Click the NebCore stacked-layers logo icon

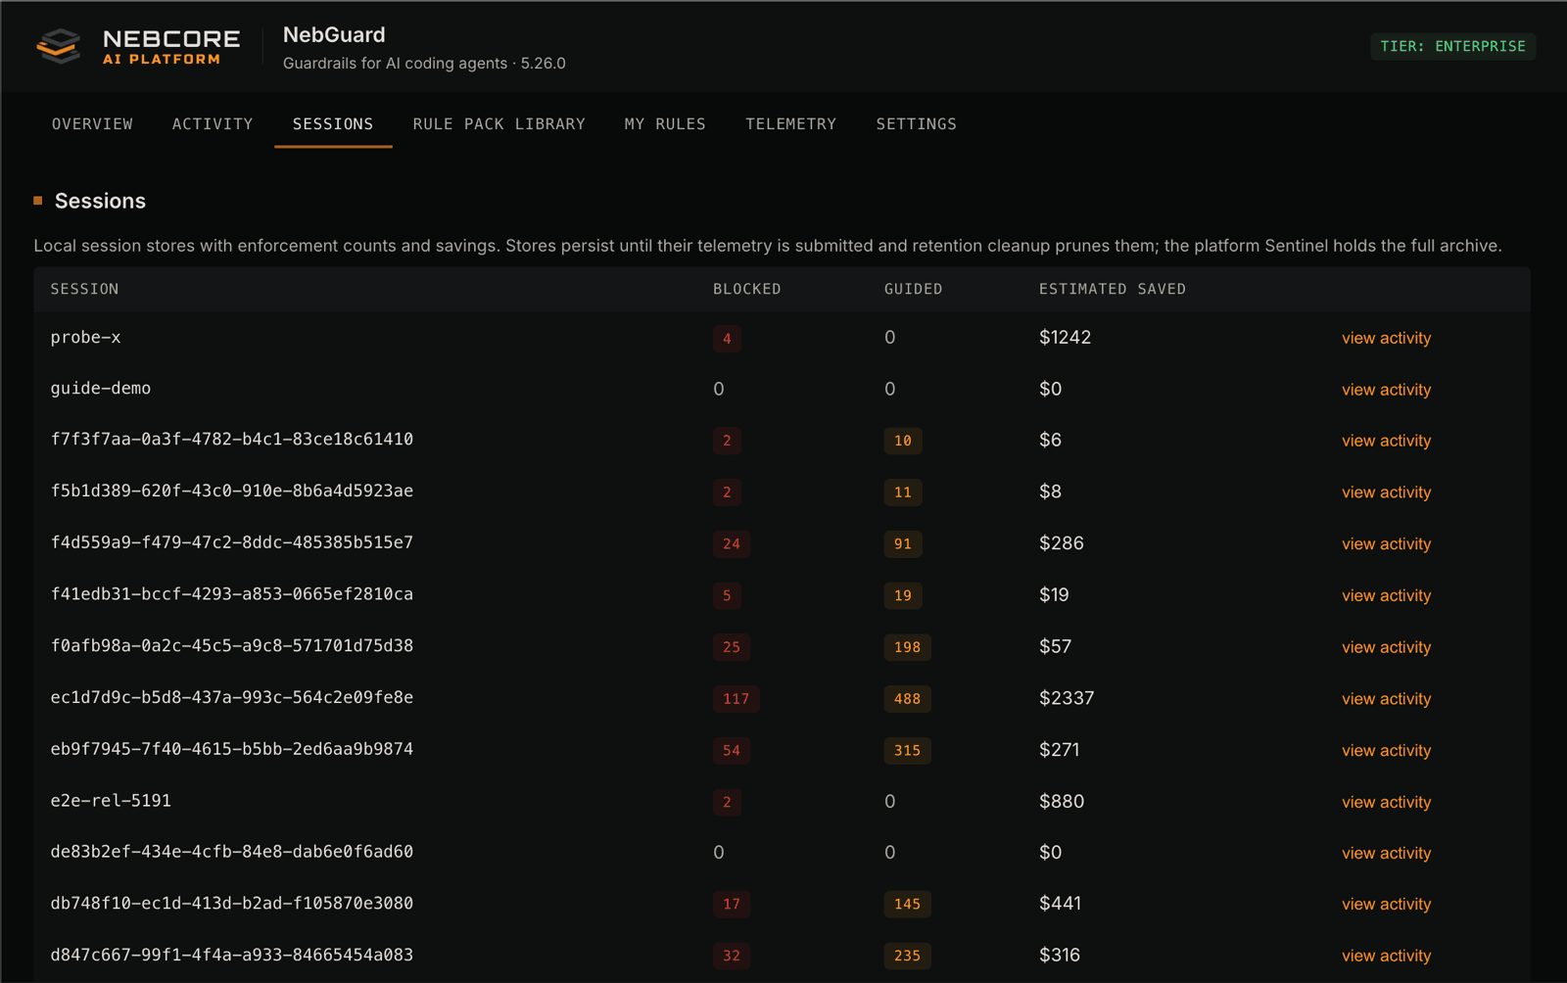pos(59,46)
